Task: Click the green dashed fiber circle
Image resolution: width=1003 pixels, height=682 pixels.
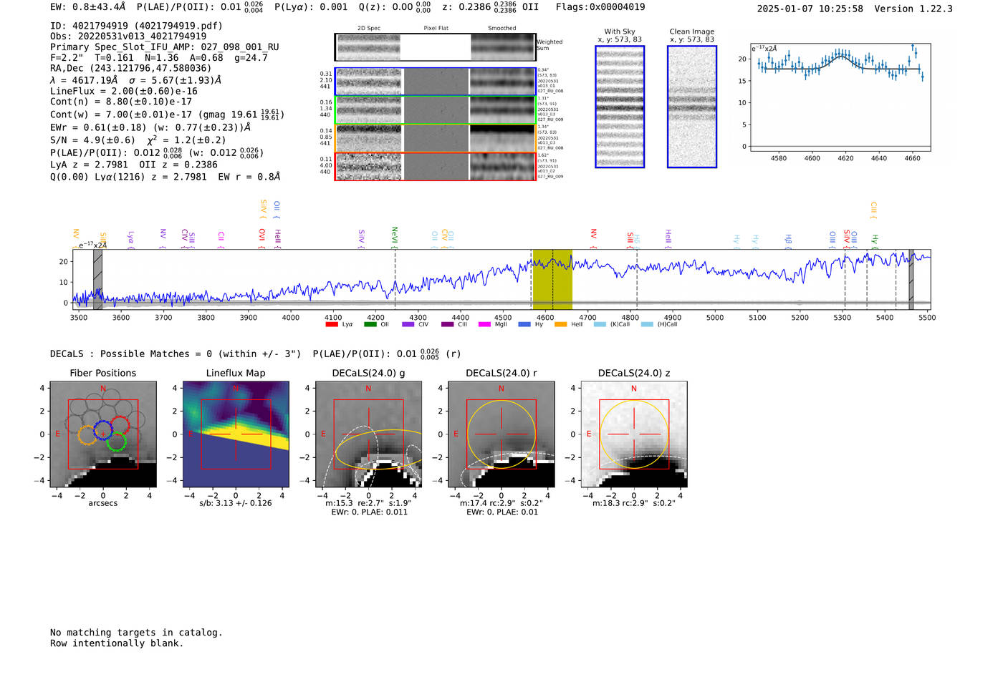Action: click(116, 442)
